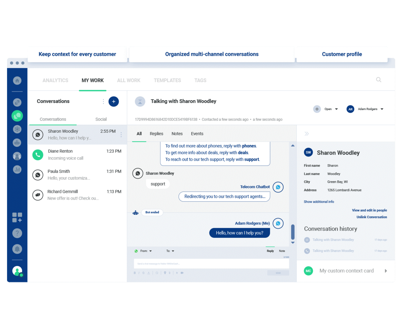Click the Unlink Conversation link
This screenshot has height=331, width=405.
tap(371, 217)
